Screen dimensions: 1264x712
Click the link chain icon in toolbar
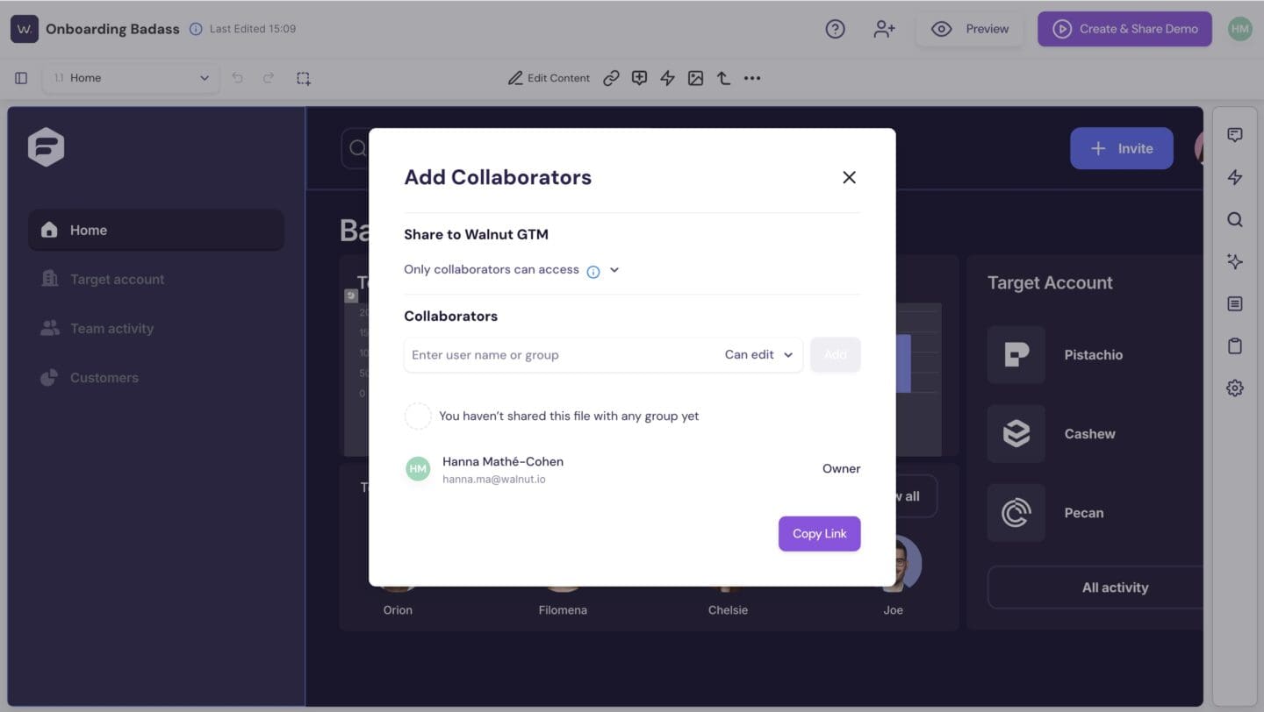pos(611,78)
